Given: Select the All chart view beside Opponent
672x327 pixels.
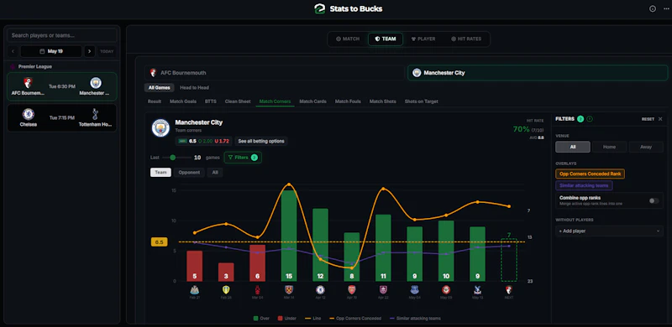Looking at the screenshot, I should (x=215, y=173).
